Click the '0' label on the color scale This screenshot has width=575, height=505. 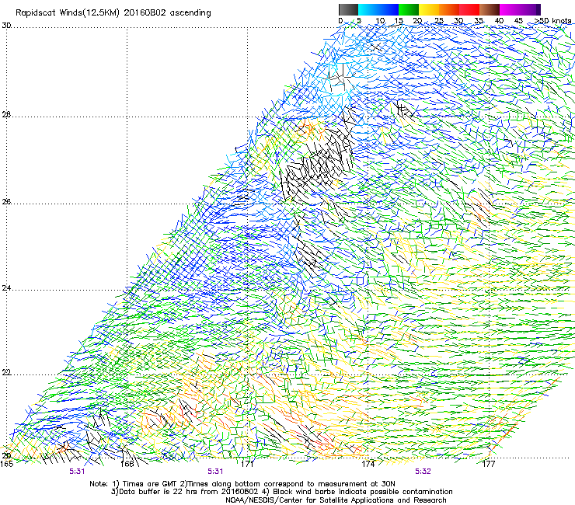coord(340,21)
